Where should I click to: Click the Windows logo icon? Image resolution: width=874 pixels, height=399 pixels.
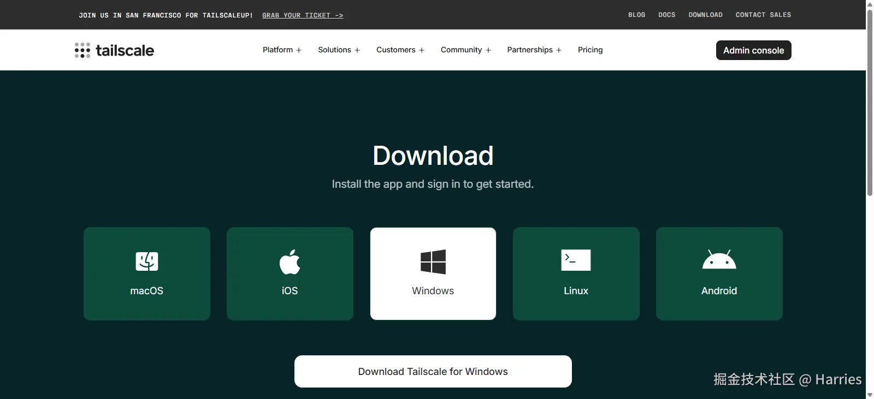[x=433, y=262]
